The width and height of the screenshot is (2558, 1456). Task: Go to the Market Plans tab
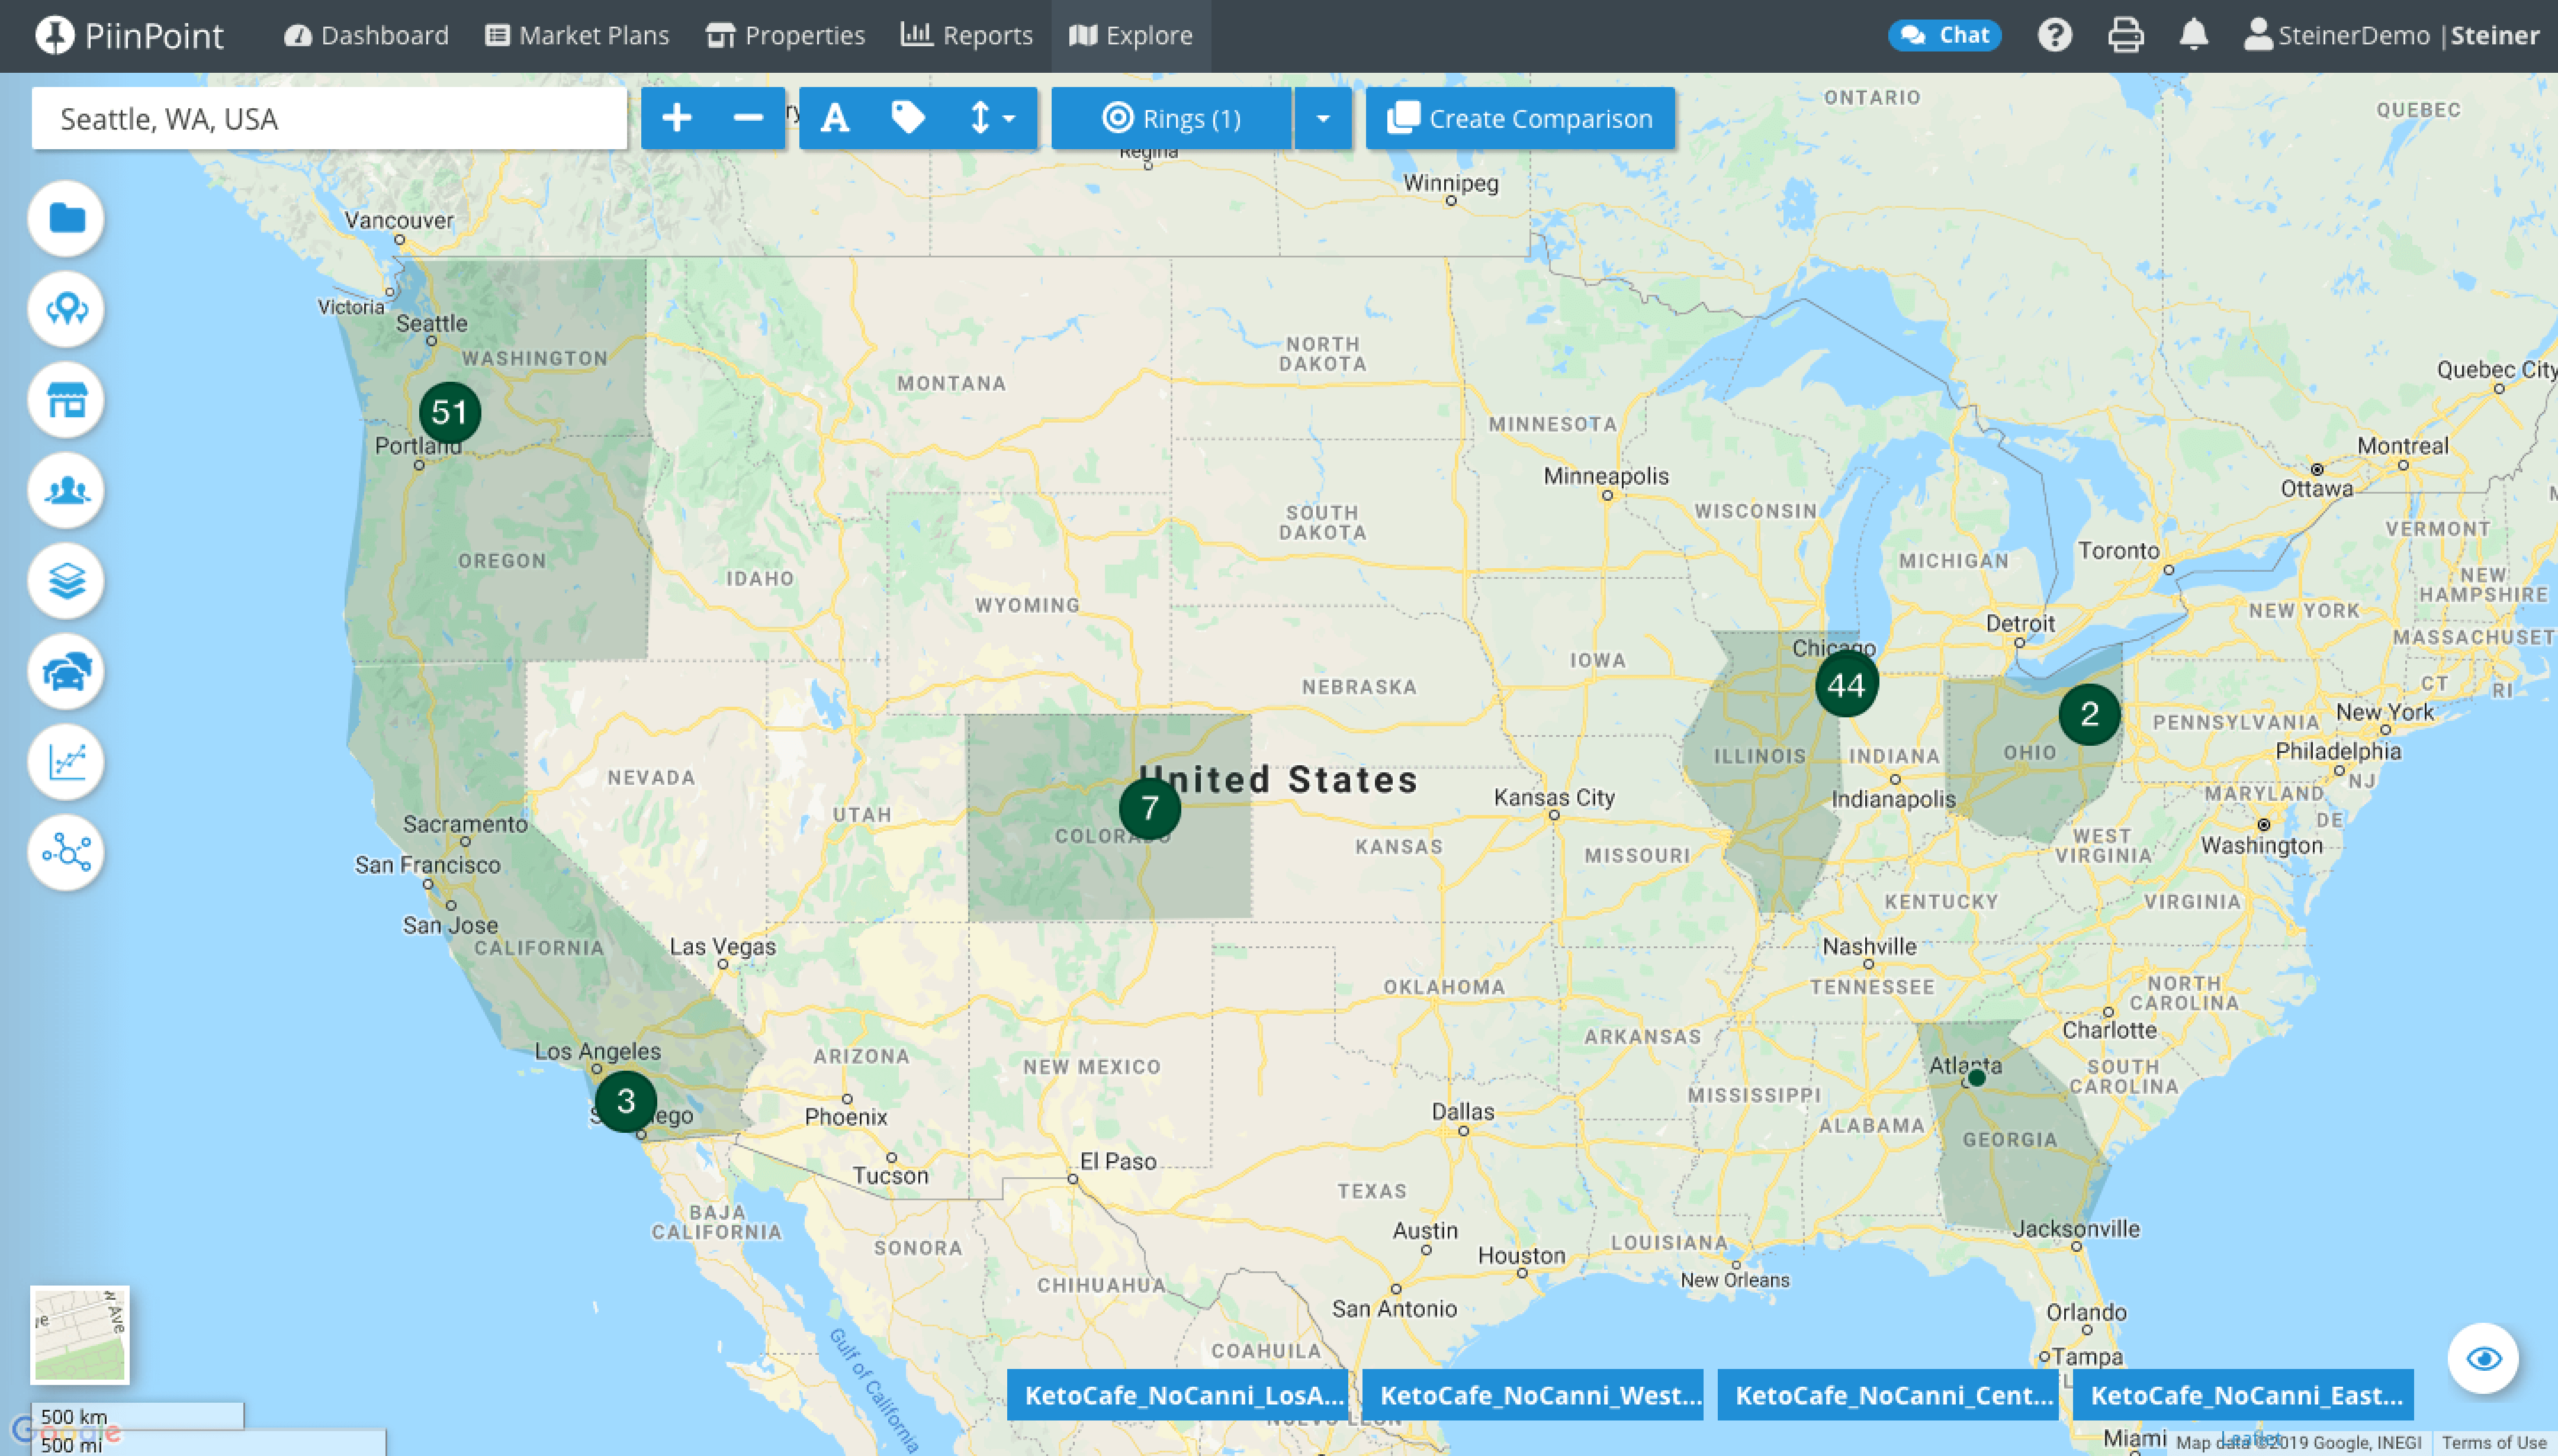(577, 36)
